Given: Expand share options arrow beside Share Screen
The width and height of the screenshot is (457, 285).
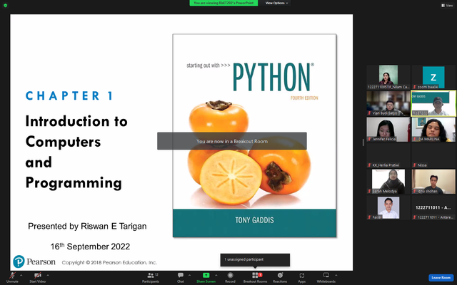Looking at the screenshot, I should (x=216, y=275).
